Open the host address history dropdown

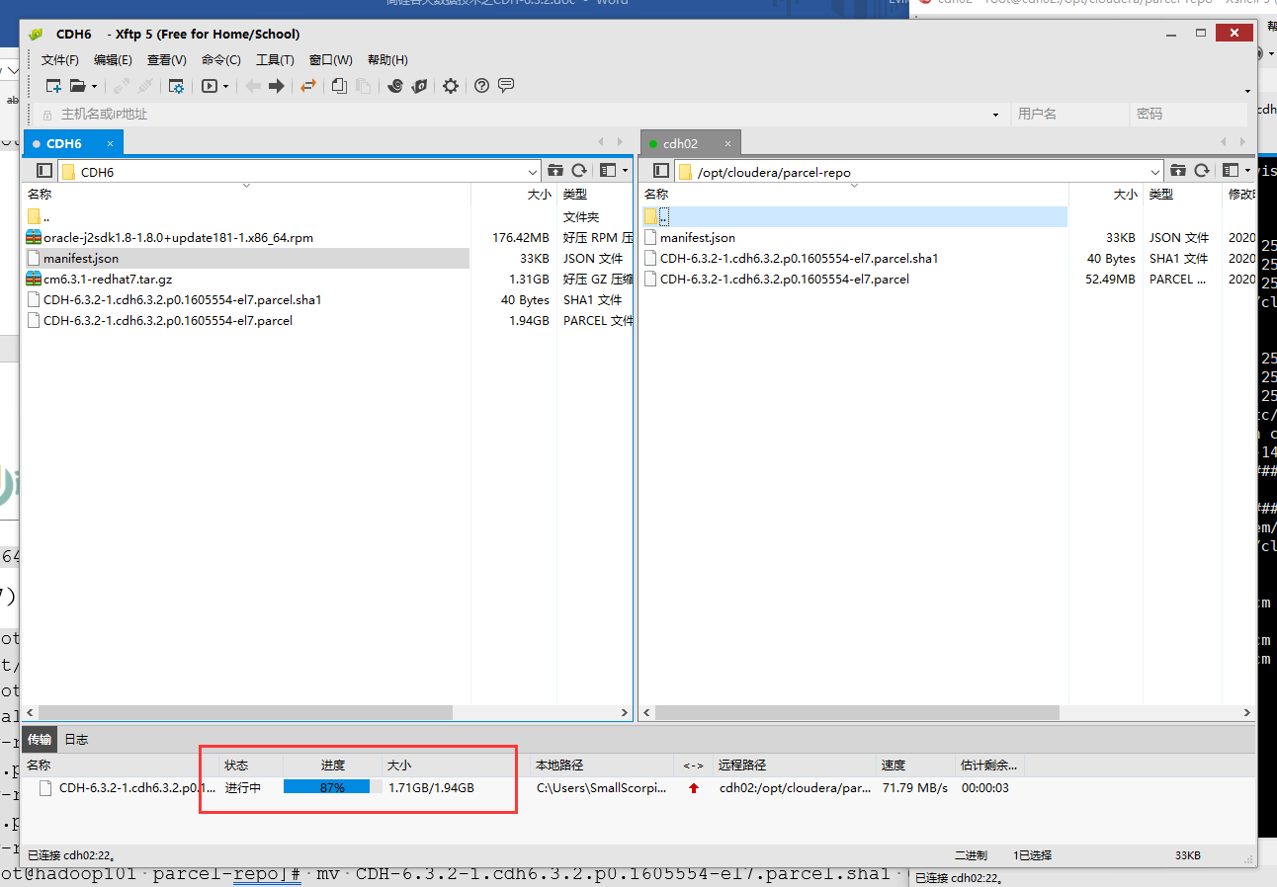coord(995,115)
